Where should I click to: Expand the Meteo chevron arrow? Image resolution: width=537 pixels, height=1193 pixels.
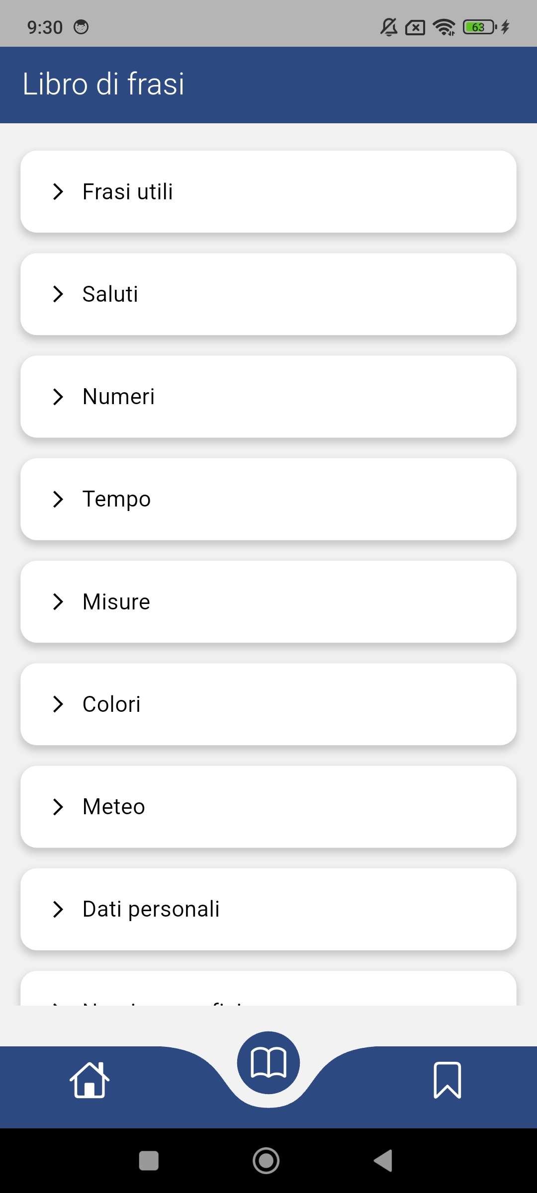tap(58, 807)
